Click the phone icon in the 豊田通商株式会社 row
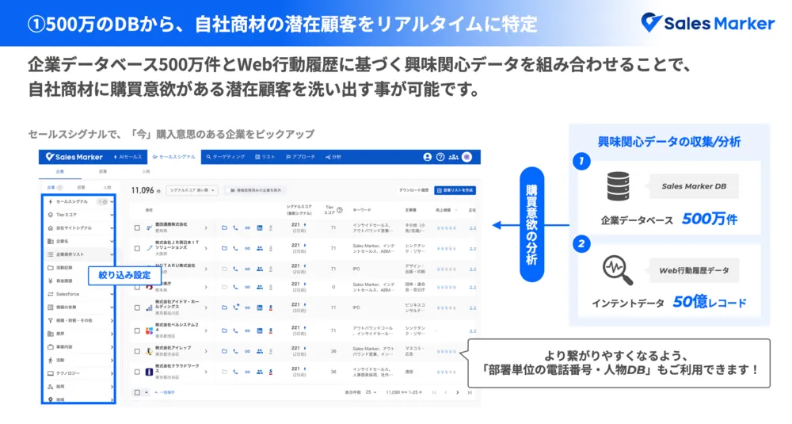Image resolution: width=792 pixels, height=424 pixels. (x=235, y=228)
